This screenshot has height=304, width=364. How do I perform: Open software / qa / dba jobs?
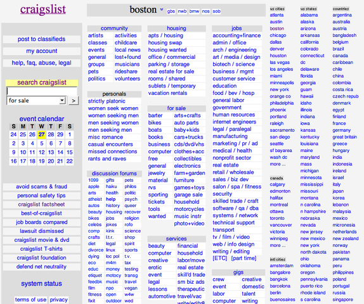[x=236, y=208]
